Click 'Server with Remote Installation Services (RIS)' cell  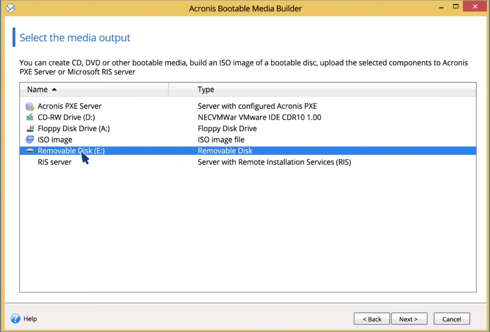(x=274, y=162)
